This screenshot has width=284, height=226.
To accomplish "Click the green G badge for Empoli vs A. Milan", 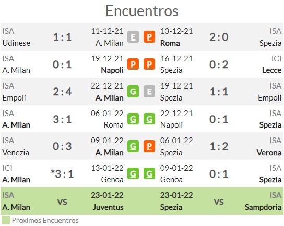I will (x=133, y=92).
